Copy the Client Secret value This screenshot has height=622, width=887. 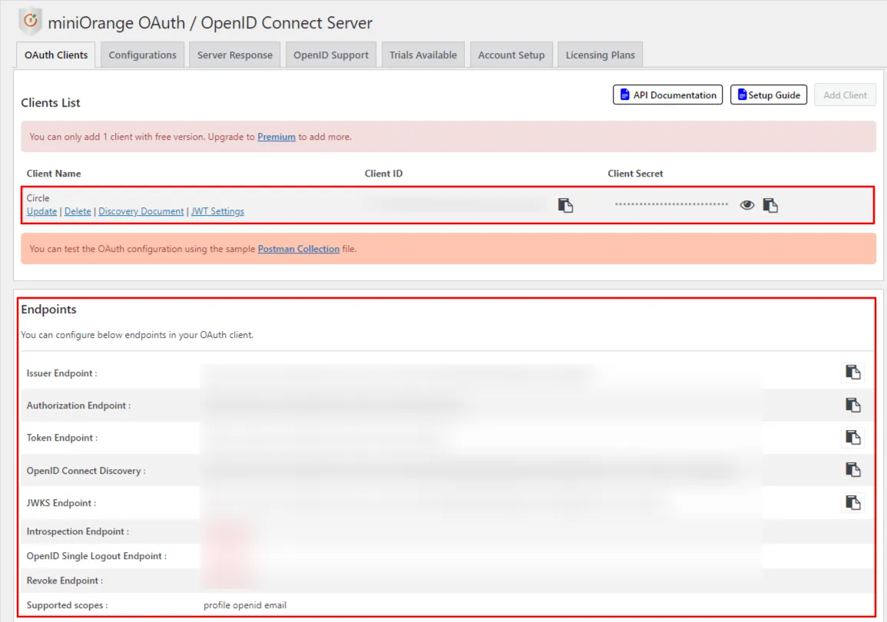(x=770, y=205)
